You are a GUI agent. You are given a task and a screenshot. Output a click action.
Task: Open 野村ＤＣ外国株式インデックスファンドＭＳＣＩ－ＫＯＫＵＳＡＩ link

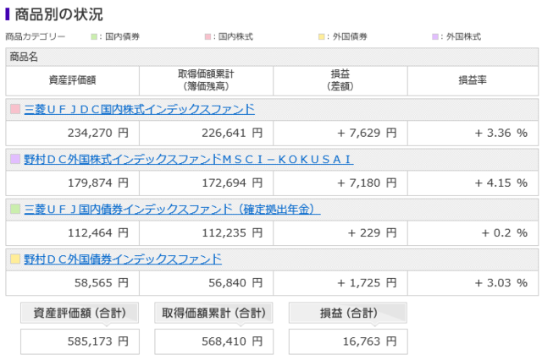pos(189,160)
